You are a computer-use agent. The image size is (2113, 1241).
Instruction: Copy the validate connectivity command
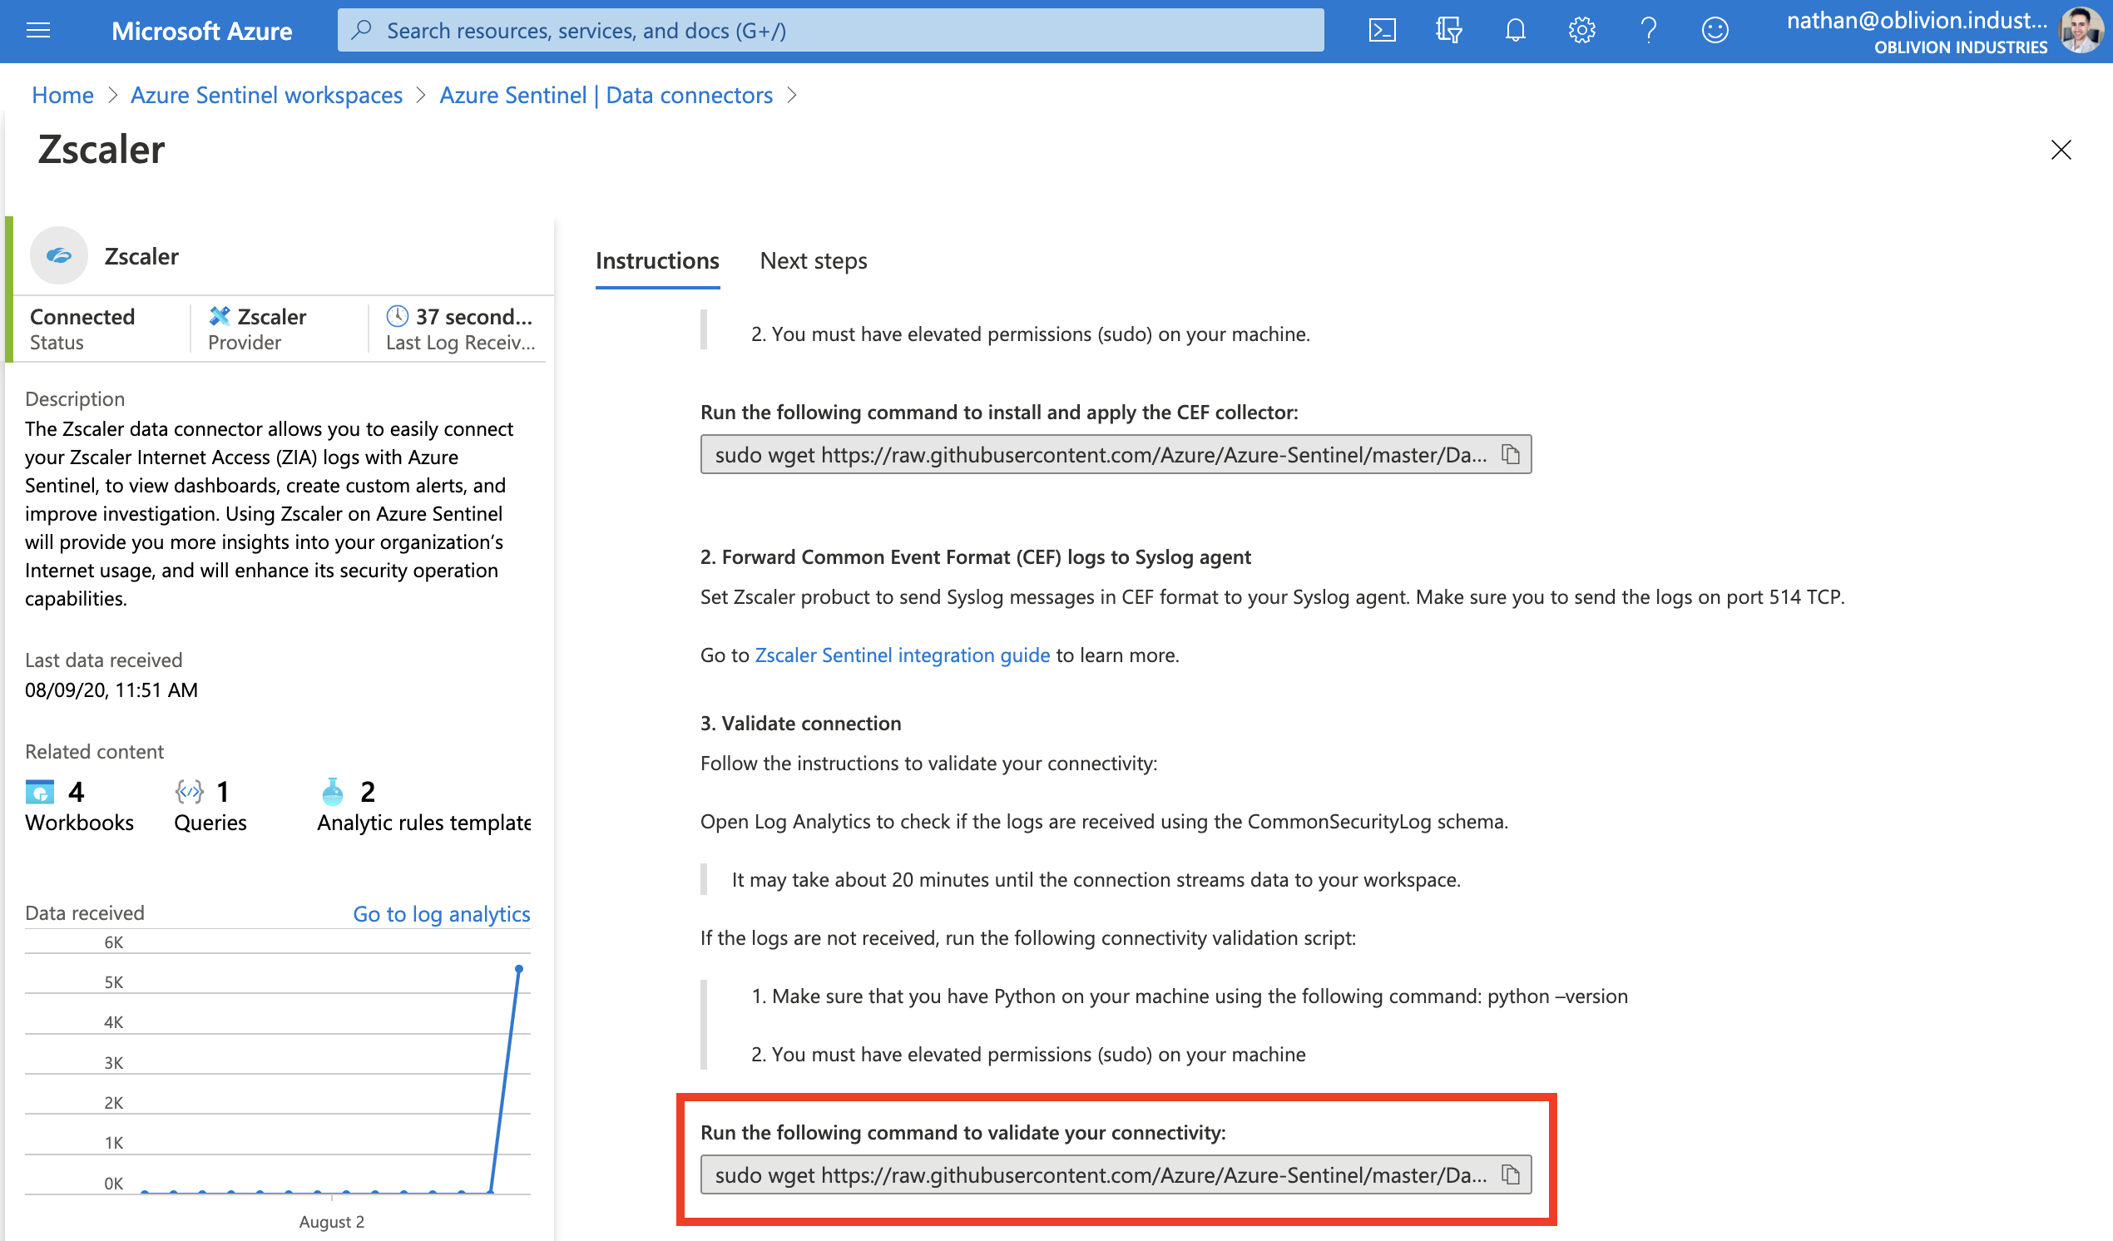[x=1510, y=1174]
